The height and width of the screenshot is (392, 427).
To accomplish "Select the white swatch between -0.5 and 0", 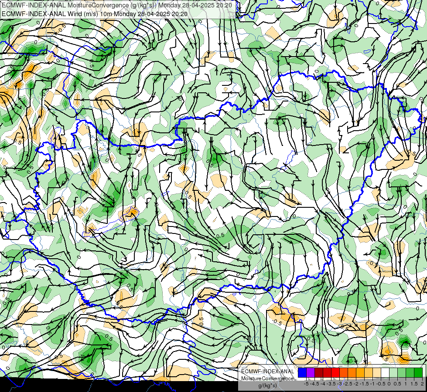I will tap(385, 372).
